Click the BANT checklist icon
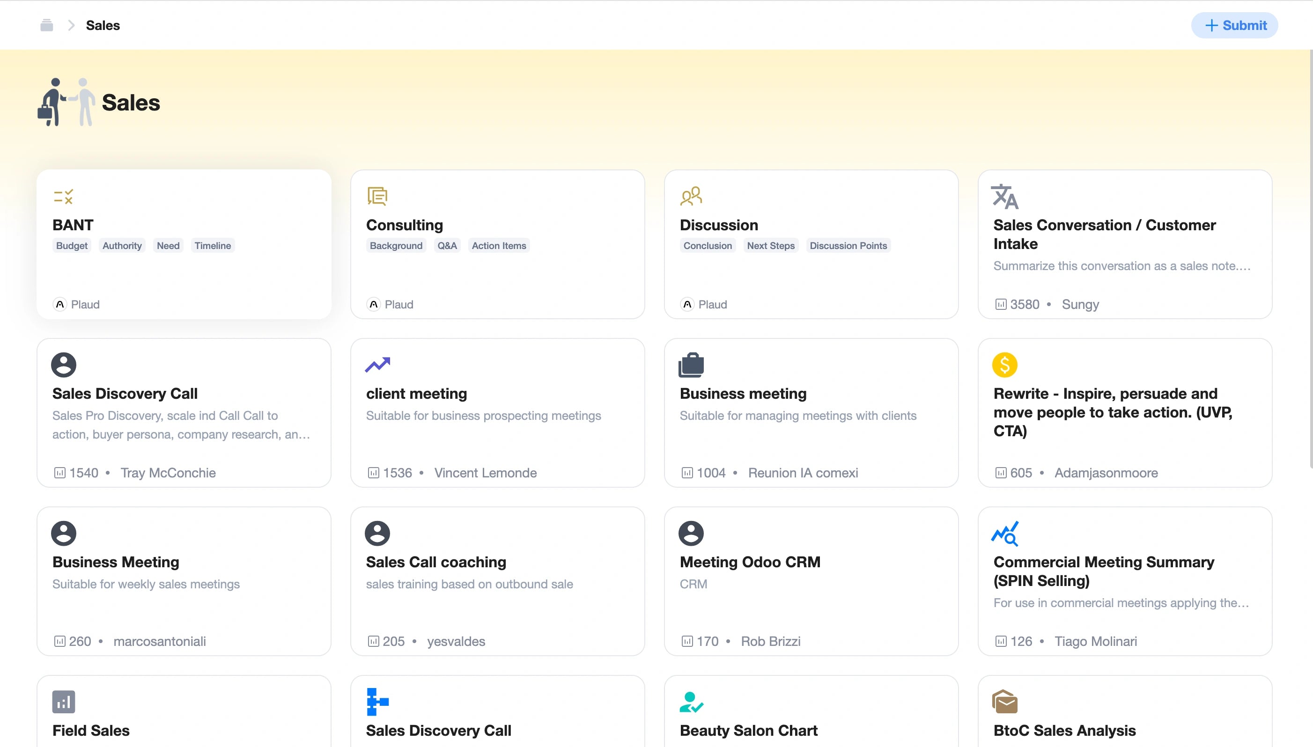The image size is (1313, 747). click(64, 197)
